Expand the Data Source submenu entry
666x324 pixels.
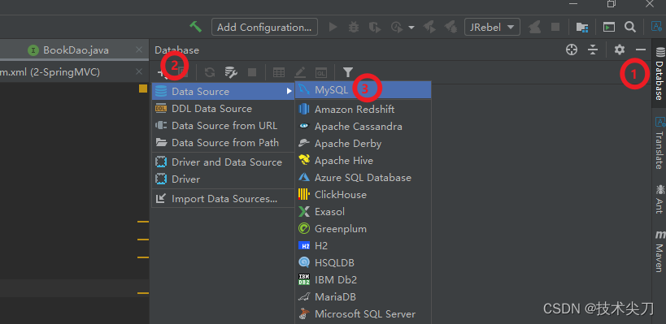224,91
